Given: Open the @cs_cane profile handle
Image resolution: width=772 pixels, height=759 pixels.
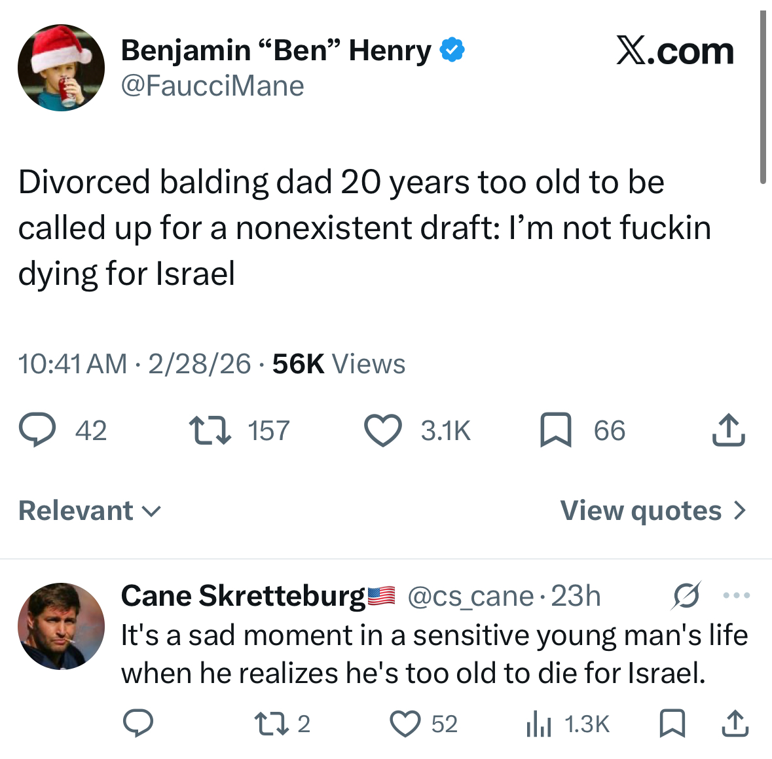Looking at the screenshot, I should tap(470, 596).
